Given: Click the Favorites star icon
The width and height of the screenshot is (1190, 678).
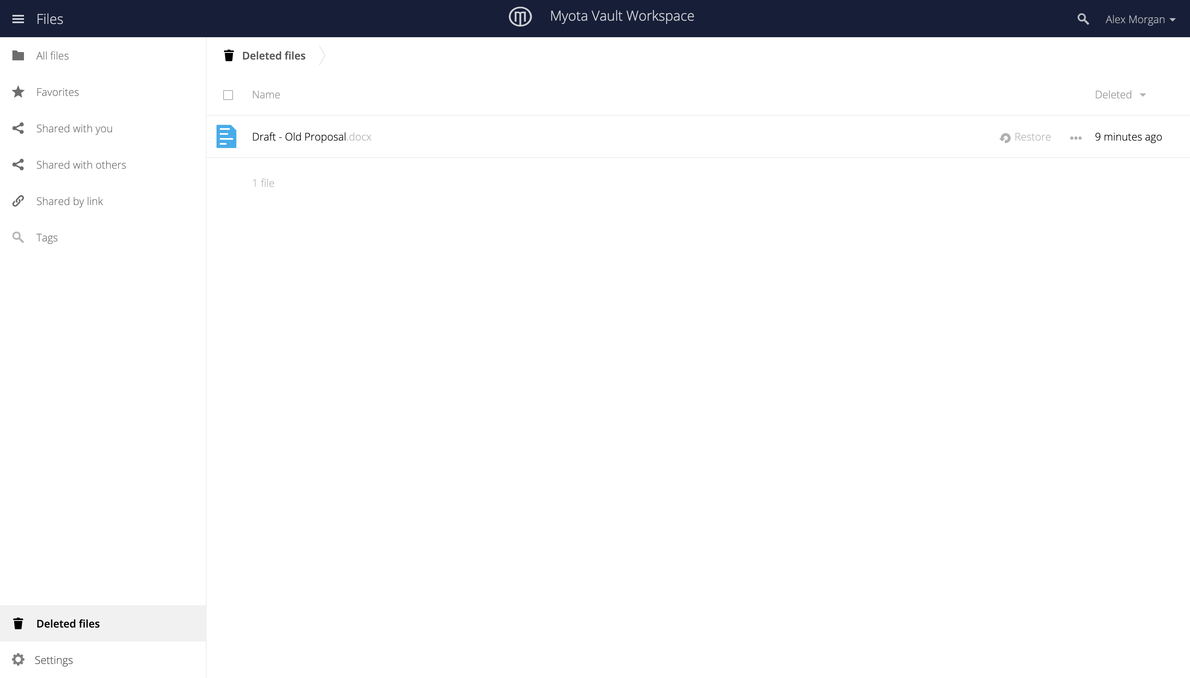Looking at the screenshot, I should tap(18, 92).
